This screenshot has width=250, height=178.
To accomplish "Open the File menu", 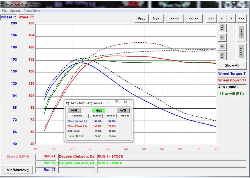I will click(4, 11).
